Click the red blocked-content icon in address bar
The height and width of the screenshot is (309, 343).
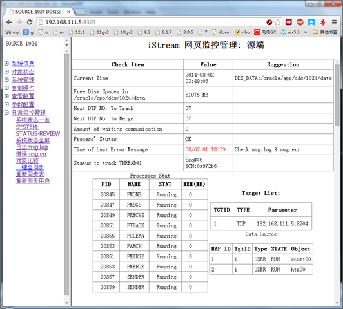click(269, 23)
